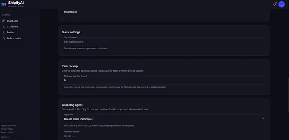Open the Terms of Use link

click(x=7, y=132)
